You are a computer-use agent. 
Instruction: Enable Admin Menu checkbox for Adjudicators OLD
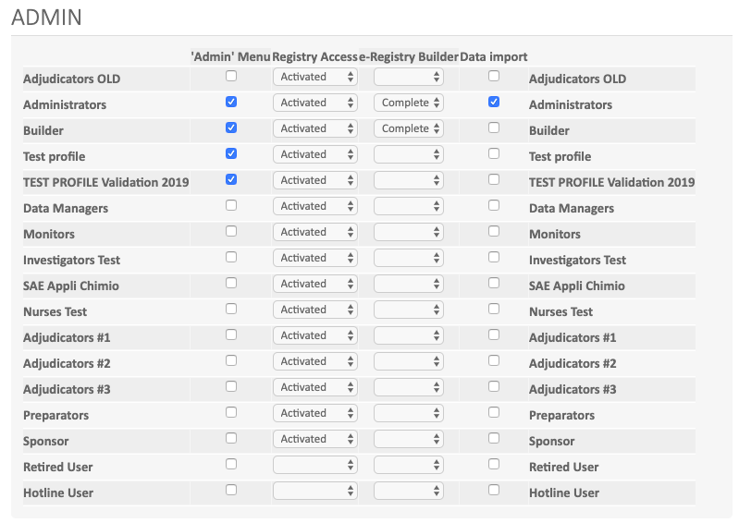pos(231,76)
